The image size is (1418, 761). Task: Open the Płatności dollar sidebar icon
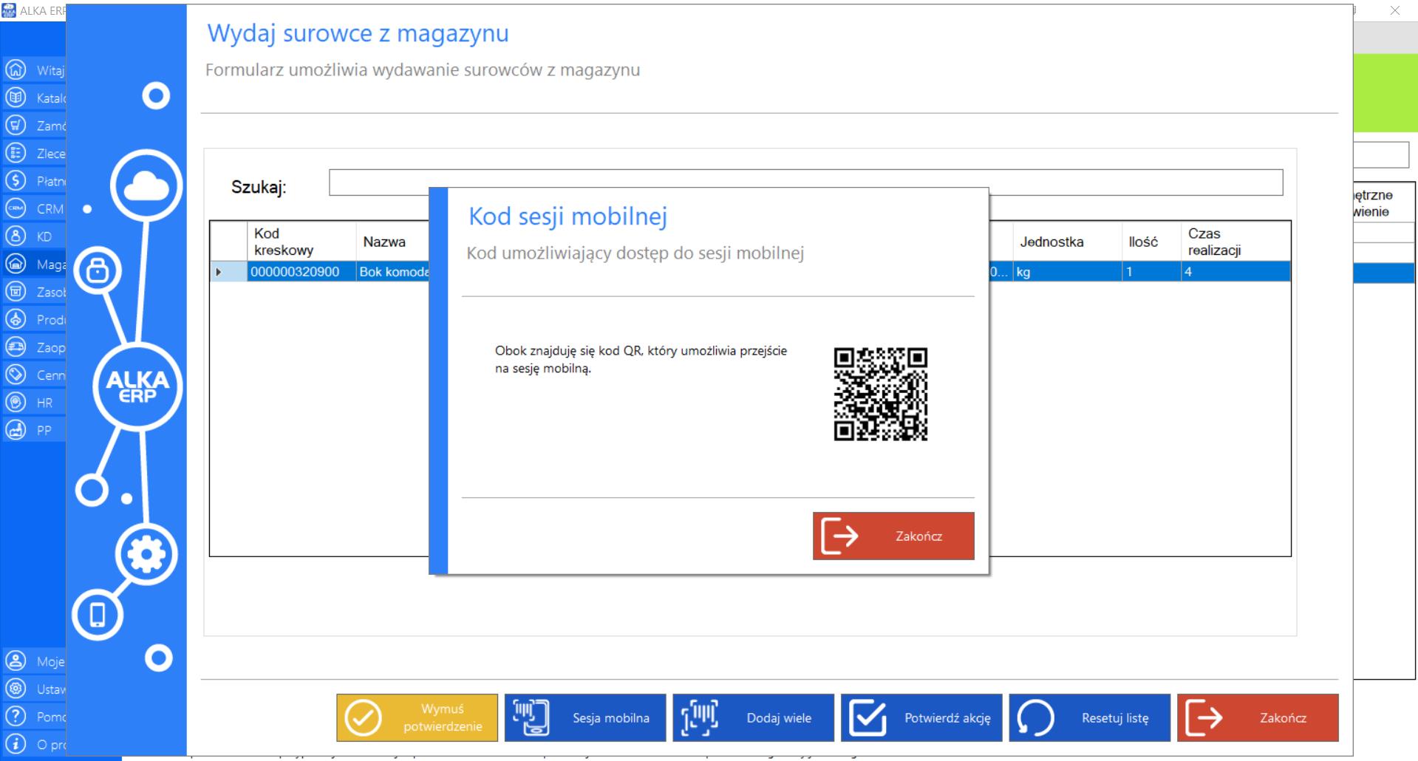click(x=16, y=180)
